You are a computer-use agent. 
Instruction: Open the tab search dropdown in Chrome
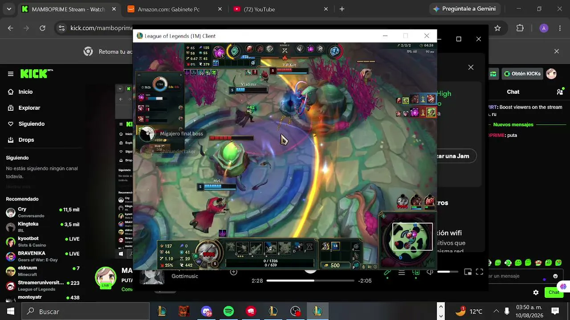tap(9, 9)
